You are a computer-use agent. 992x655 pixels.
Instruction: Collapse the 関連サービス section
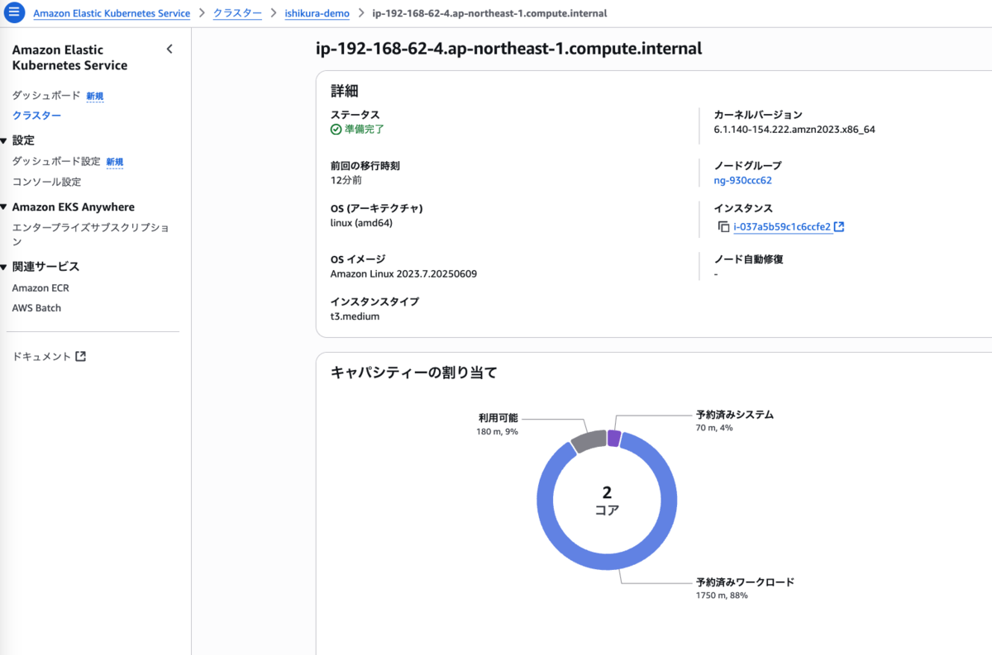[x=3, y=267]
